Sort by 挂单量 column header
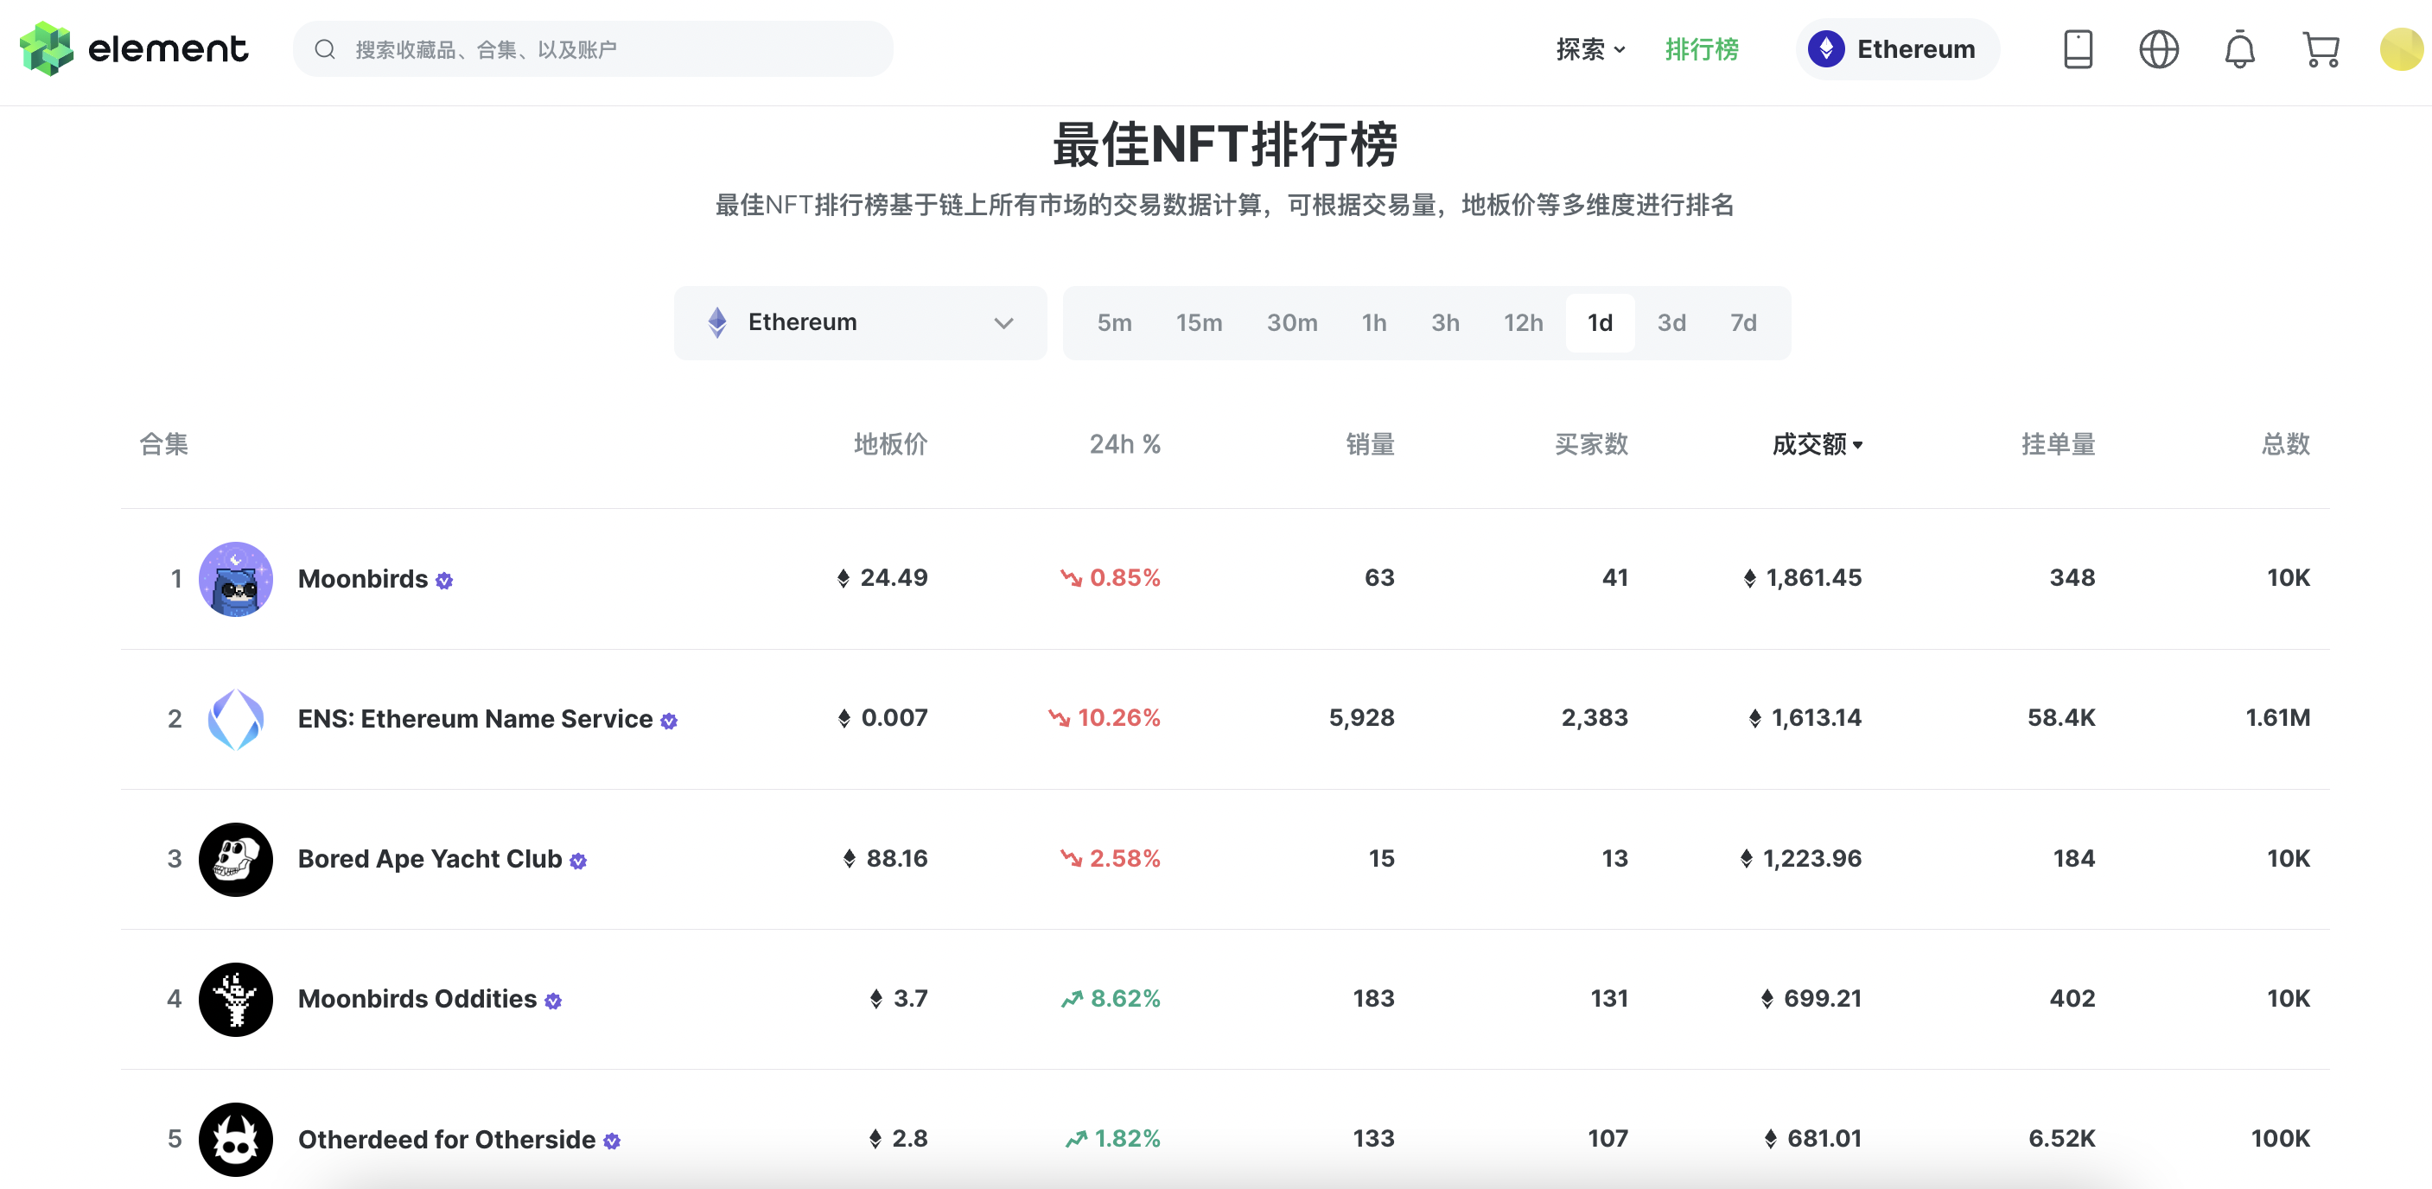 (x=2058, y=444)
